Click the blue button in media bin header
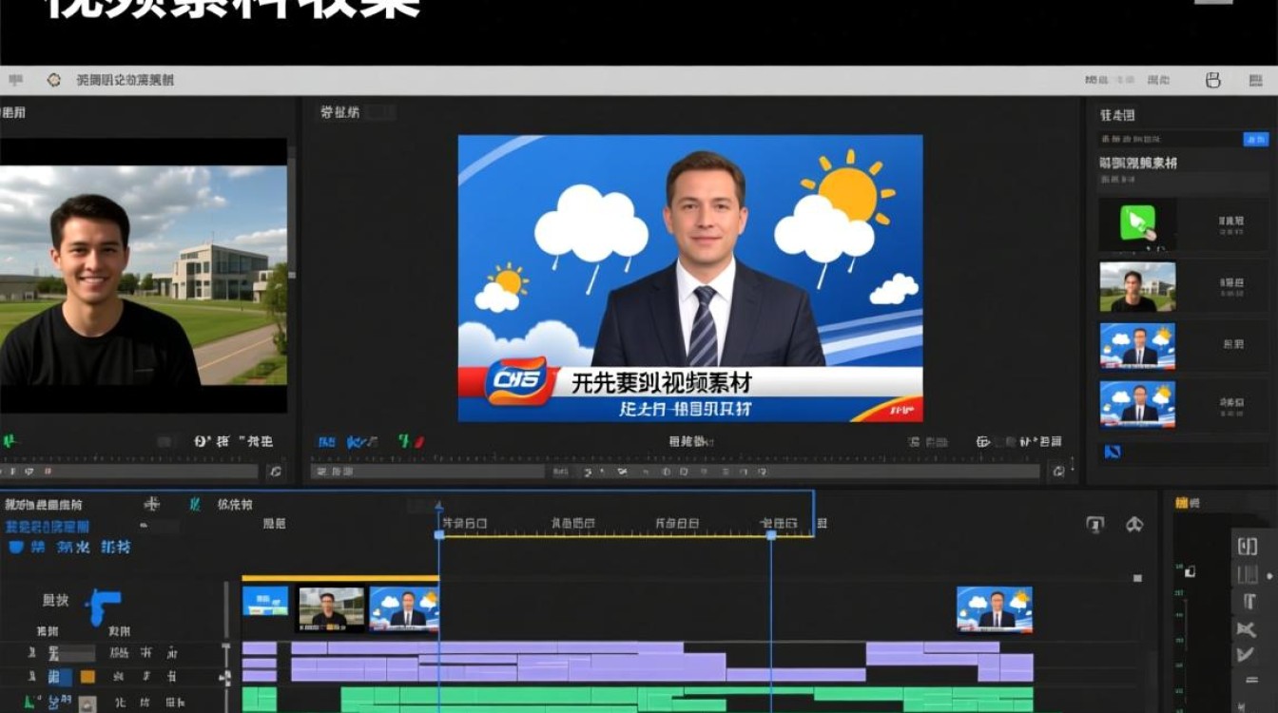This screenshot has width=1278, height=713. click(x=1255, y=139)
